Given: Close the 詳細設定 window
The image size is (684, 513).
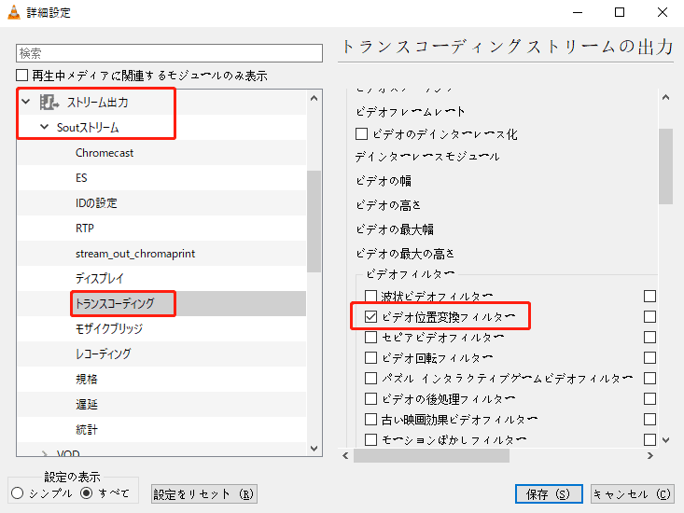Looking at the screenshot, I should coord(663,13).
